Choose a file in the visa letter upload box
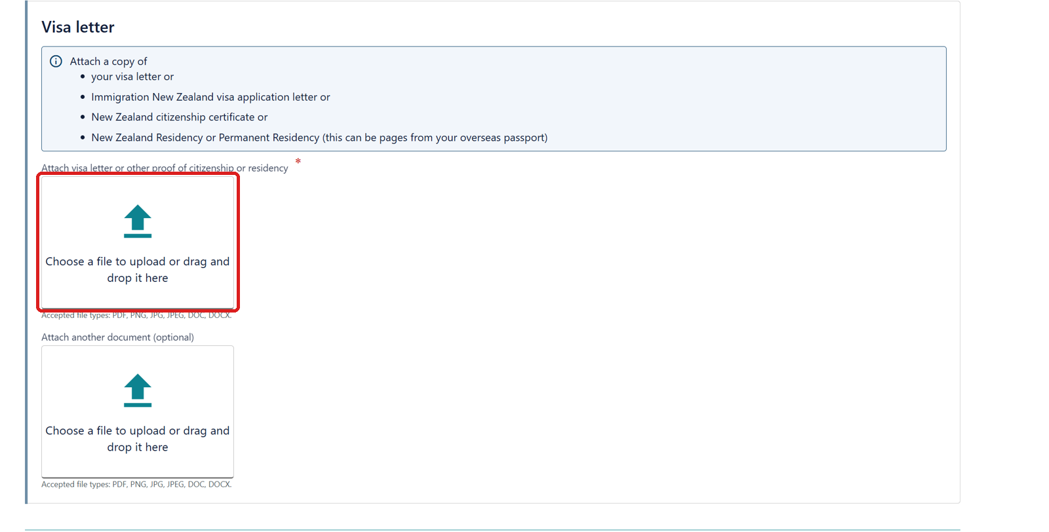Viewport: 1049px width, 532px height. (x=138, y=242)
